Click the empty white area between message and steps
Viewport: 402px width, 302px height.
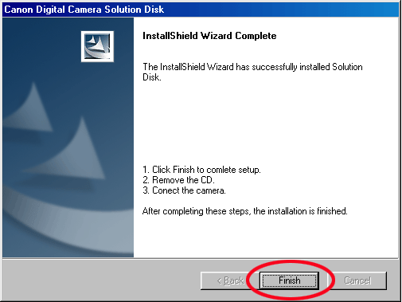tap(252, 122)
